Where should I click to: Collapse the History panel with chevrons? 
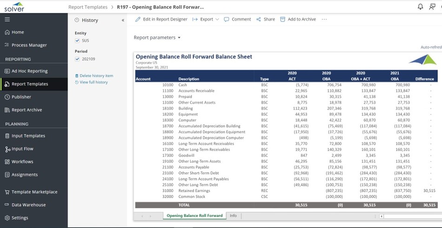(123, 20)
